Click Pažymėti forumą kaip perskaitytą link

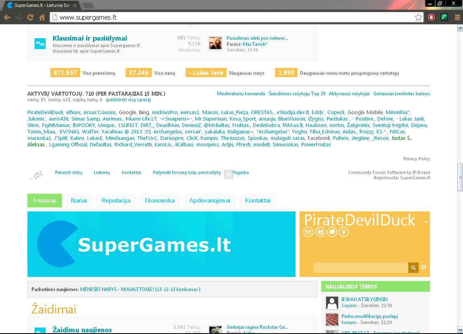[187, 172]
